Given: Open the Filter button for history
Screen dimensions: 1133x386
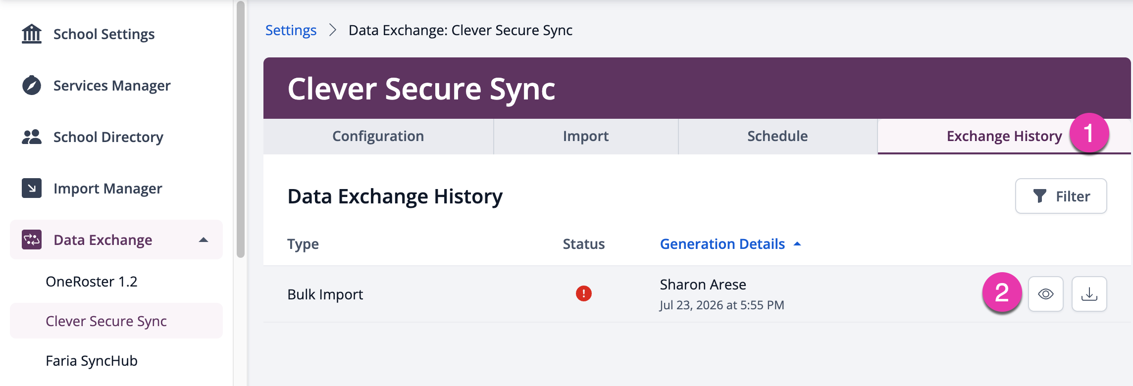Looking at the screenshot, I should tap(1061, 196).
